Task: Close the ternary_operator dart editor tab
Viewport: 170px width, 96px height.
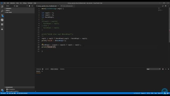Action: [58, 6]
